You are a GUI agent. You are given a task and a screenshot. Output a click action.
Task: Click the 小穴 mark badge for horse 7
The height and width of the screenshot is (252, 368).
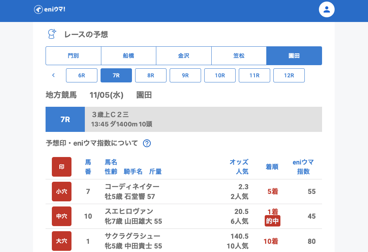point(62,192)
